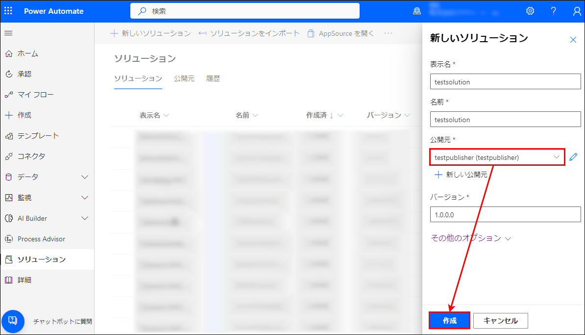The width and height of the screenshot is (585, 335).
Task: Click 新しいソリューション toolbar command
Action: point(150,33)
